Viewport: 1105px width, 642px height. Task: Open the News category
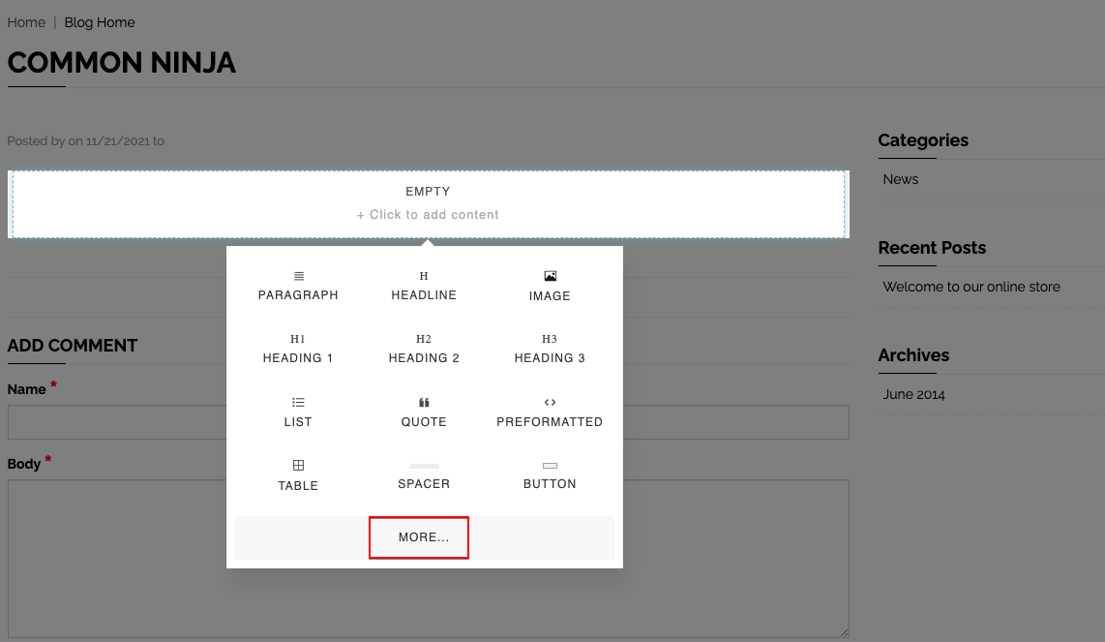(901, 179)
